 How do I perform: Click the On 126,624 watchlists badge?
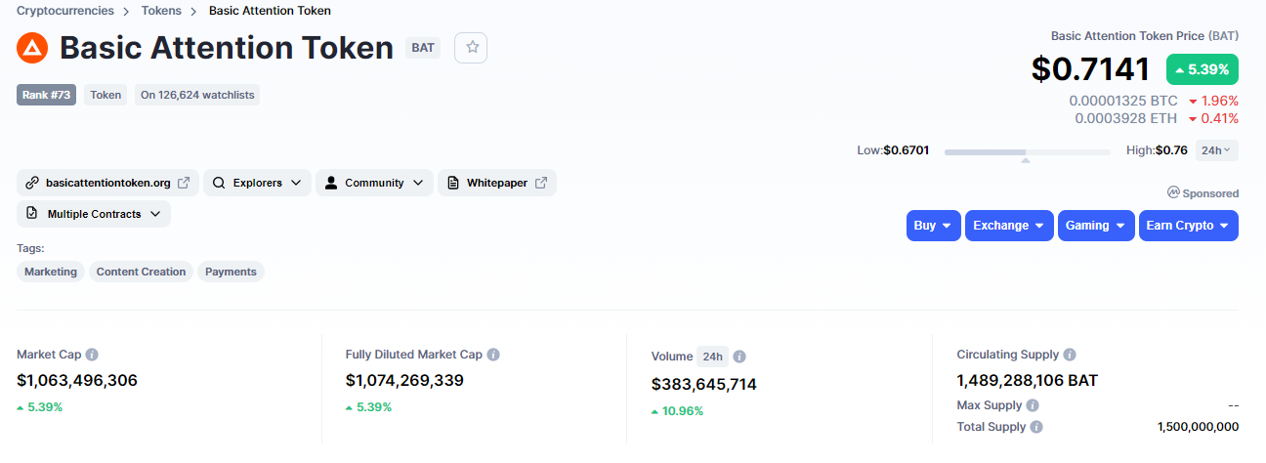pyautogui.click(x=197, y=95)
